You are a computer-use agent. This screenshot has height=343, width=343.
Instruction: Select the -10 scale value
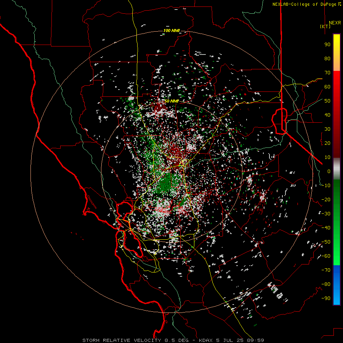[326, 186]
